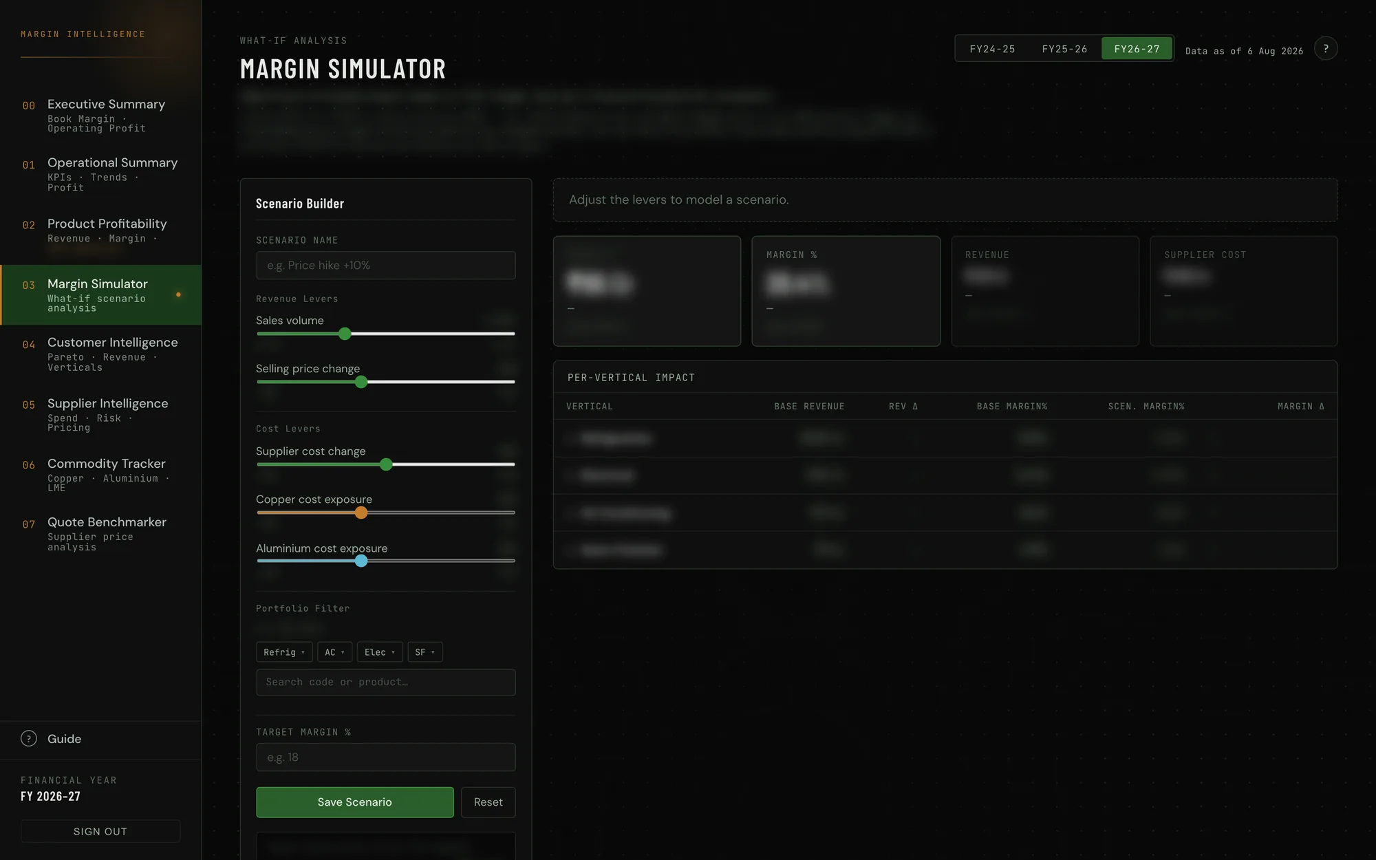Open the help question mark icon
This screenshot has height=860, width=1376.
point(1325,49)
